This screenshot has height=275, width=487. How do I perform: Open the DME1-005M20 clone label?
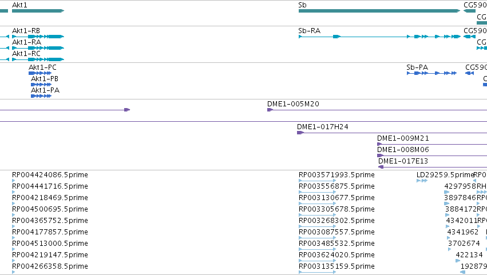click(293, 104)
